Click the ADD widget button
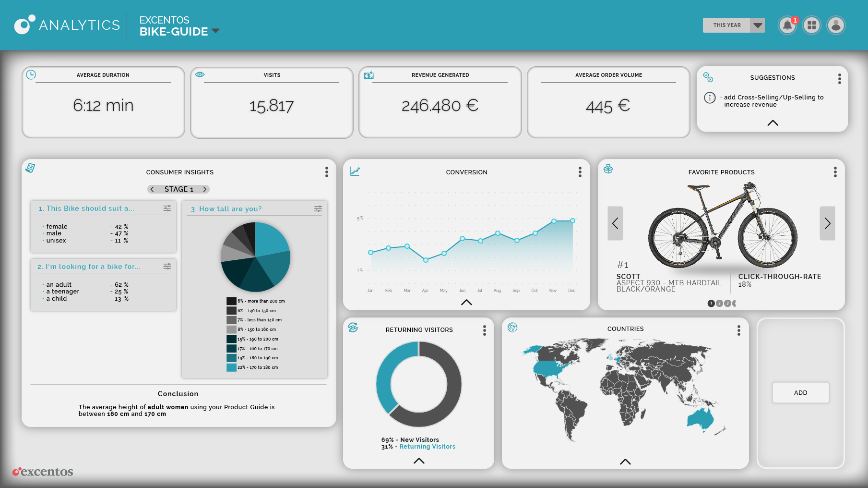This screenshot has height=488, width=868. click(800, 392)
